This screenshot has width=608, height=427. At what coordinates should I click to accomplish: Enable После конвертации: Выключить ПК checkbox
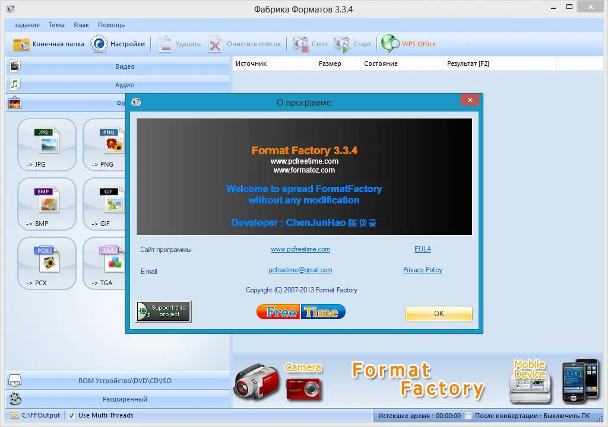(x=468, y=416)
